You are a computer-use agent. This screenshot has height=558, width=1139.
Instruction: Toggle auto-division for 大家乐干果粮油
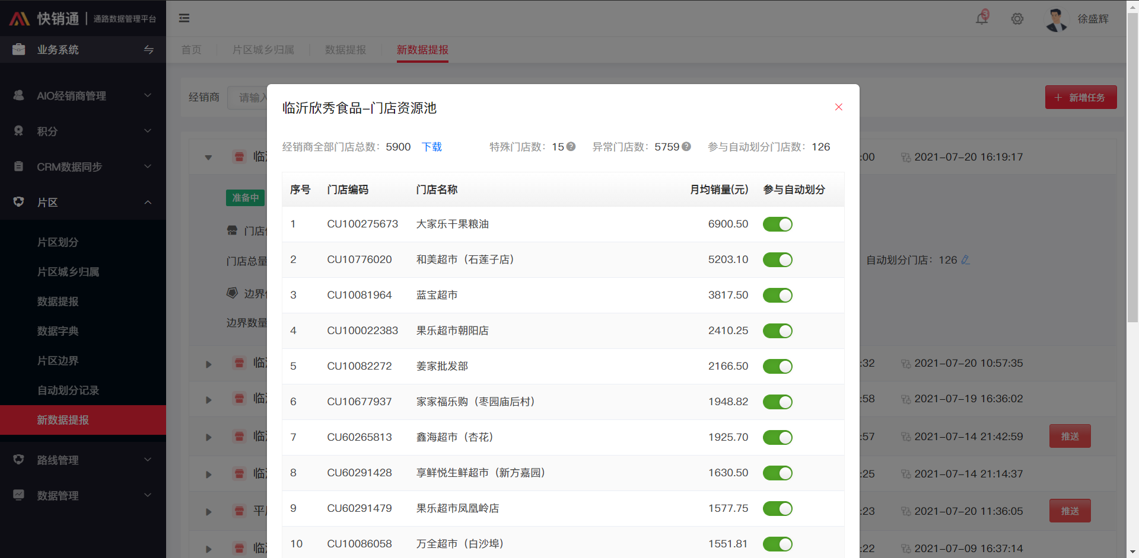point(778,225)
